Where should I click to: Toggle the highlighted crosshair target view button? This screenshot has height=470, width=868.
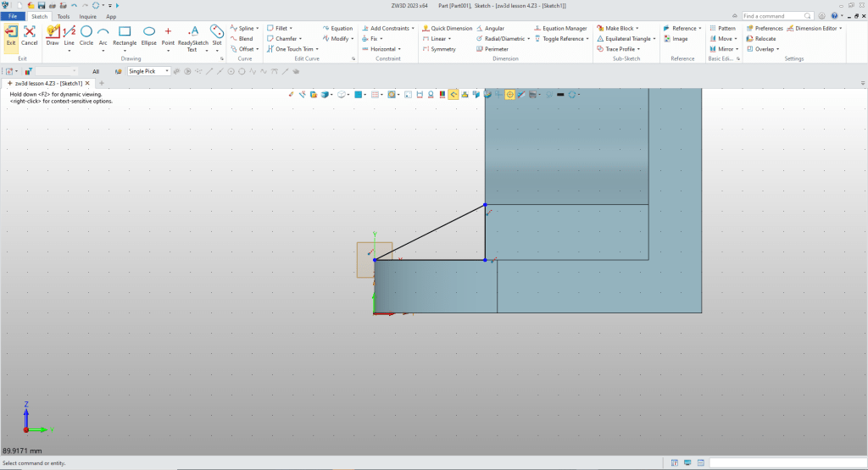click(x=509, y=95)
